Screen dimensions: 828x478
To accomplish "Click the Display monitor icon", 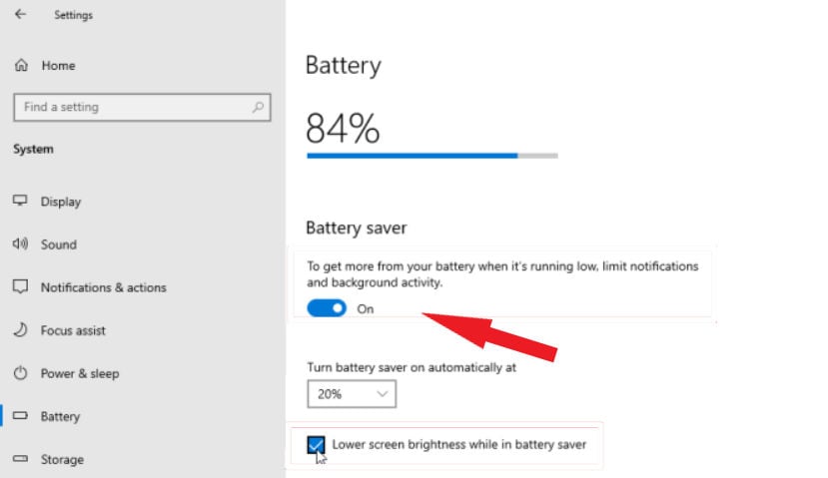I will (20, 201).
